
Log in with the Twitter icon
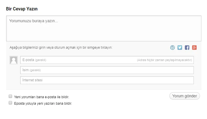pos(180,48)
